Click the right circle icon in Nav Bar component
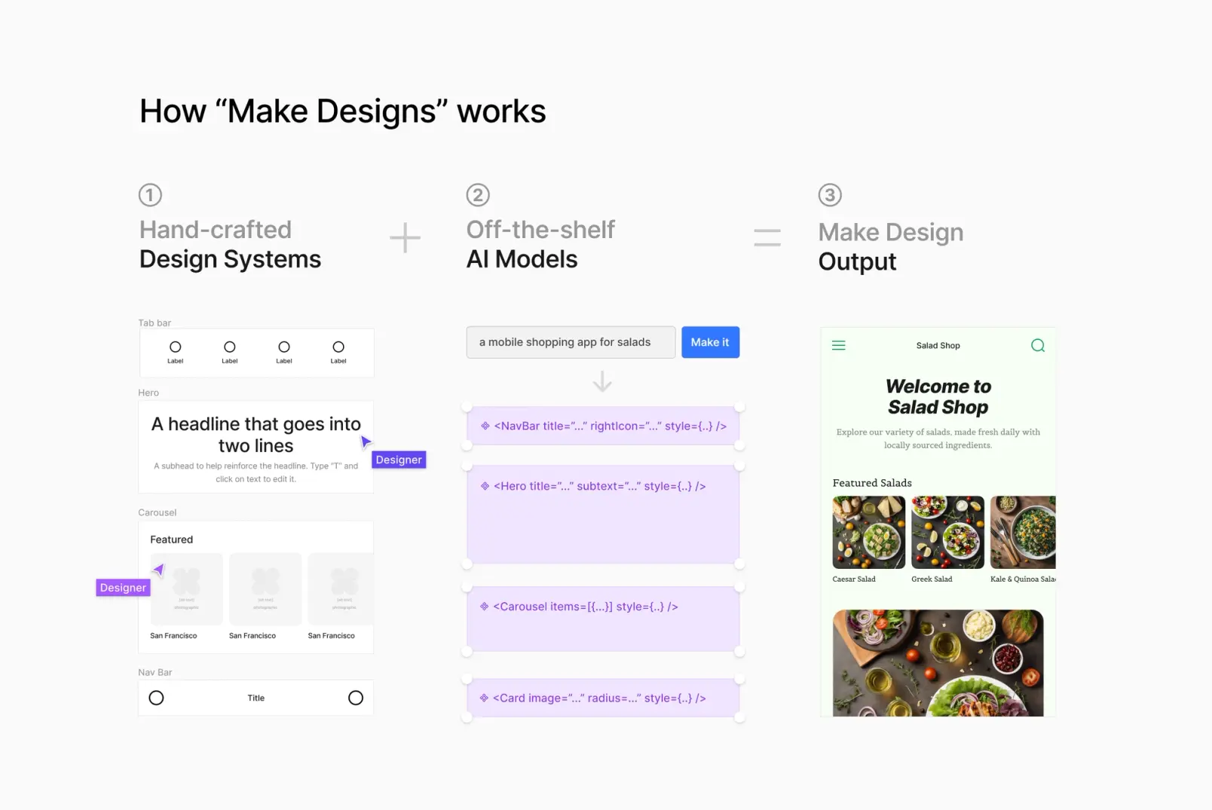The height and width of the screenshot is (810, 1212). click(356, 698)
